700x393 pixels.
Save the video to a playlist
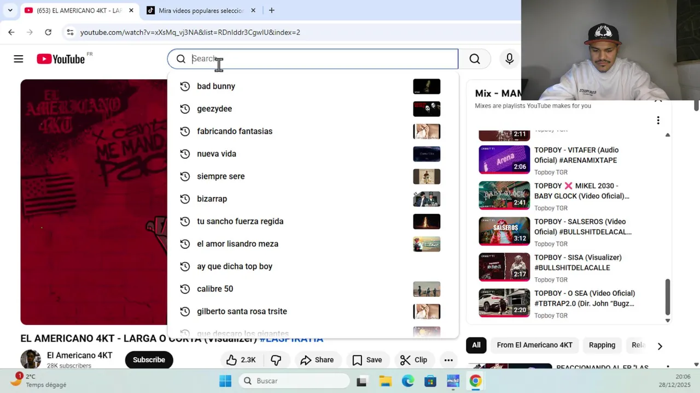point(367,360)
